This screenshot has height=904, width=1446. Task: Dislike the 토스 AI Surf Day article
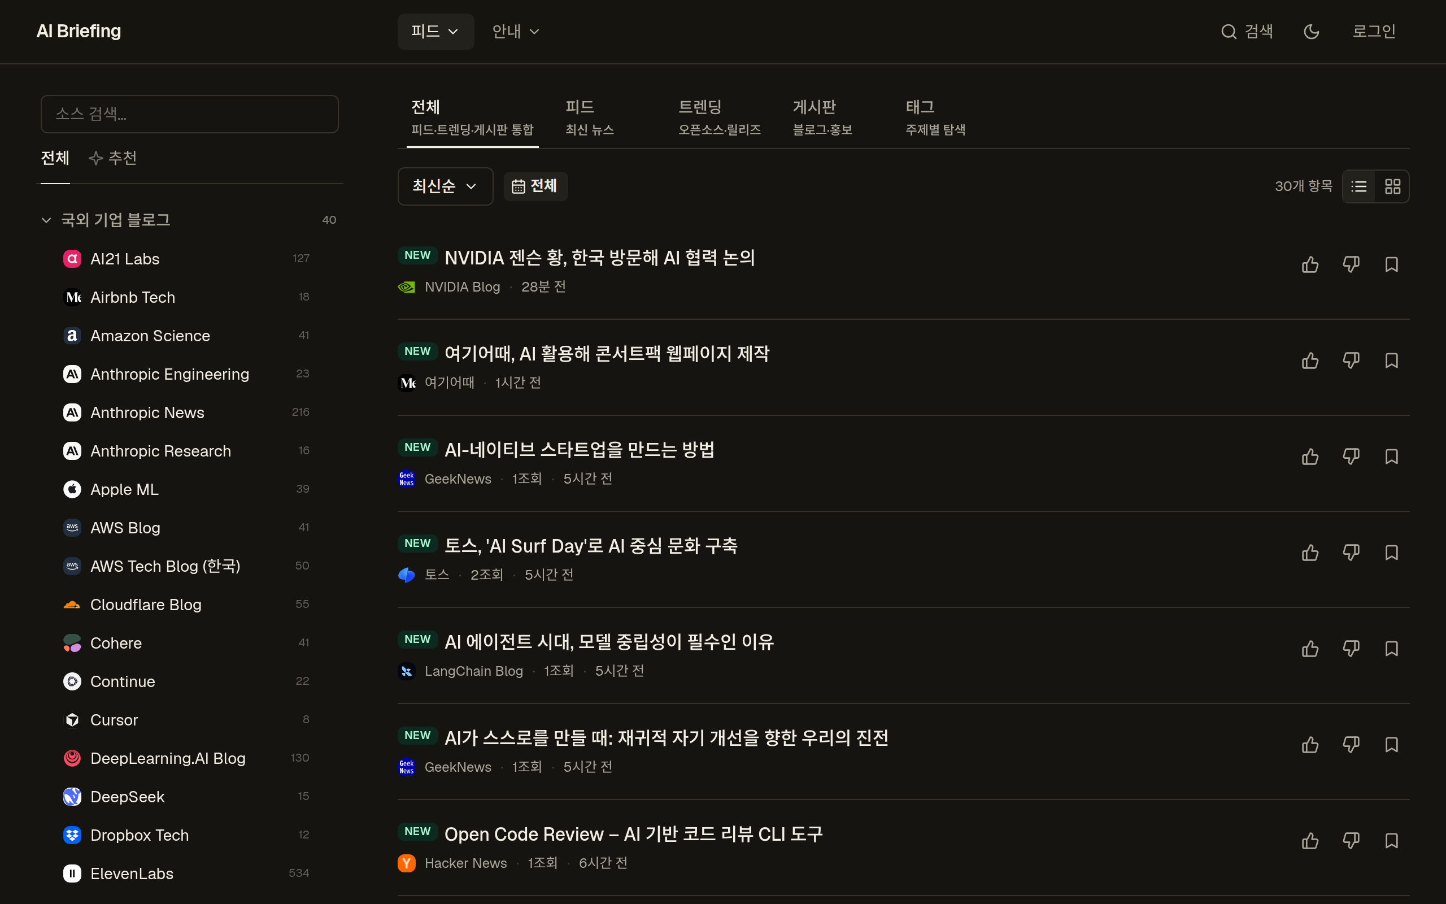[x=1351, y=553]
